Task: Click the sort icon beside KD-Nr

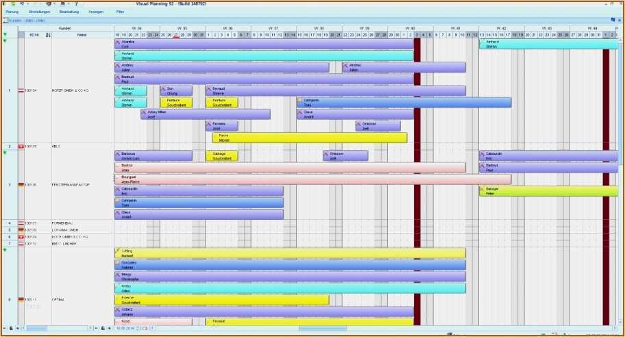Action: 48,35
